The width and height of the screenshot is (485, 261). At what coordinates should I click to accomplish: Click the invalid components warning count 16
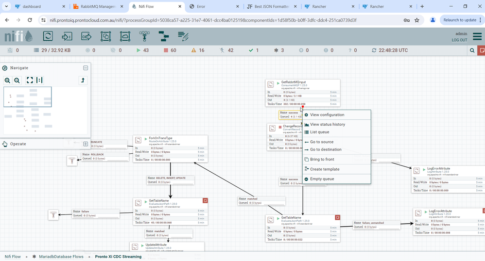[198, 50]
